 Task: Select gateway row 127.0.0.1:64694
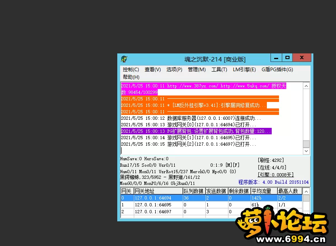coord(211,198)
